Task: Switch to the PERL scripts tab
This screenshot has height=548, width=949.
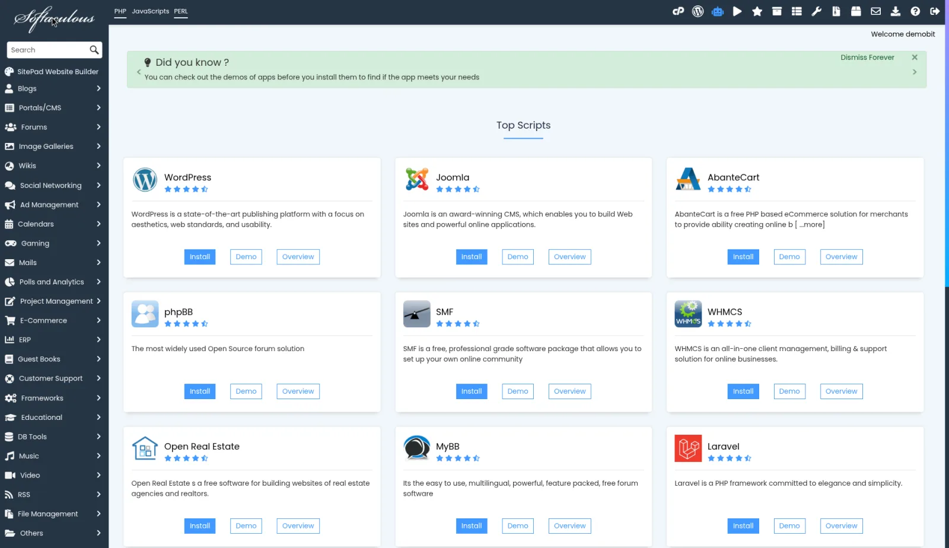Action: click(x=181, y=11)
